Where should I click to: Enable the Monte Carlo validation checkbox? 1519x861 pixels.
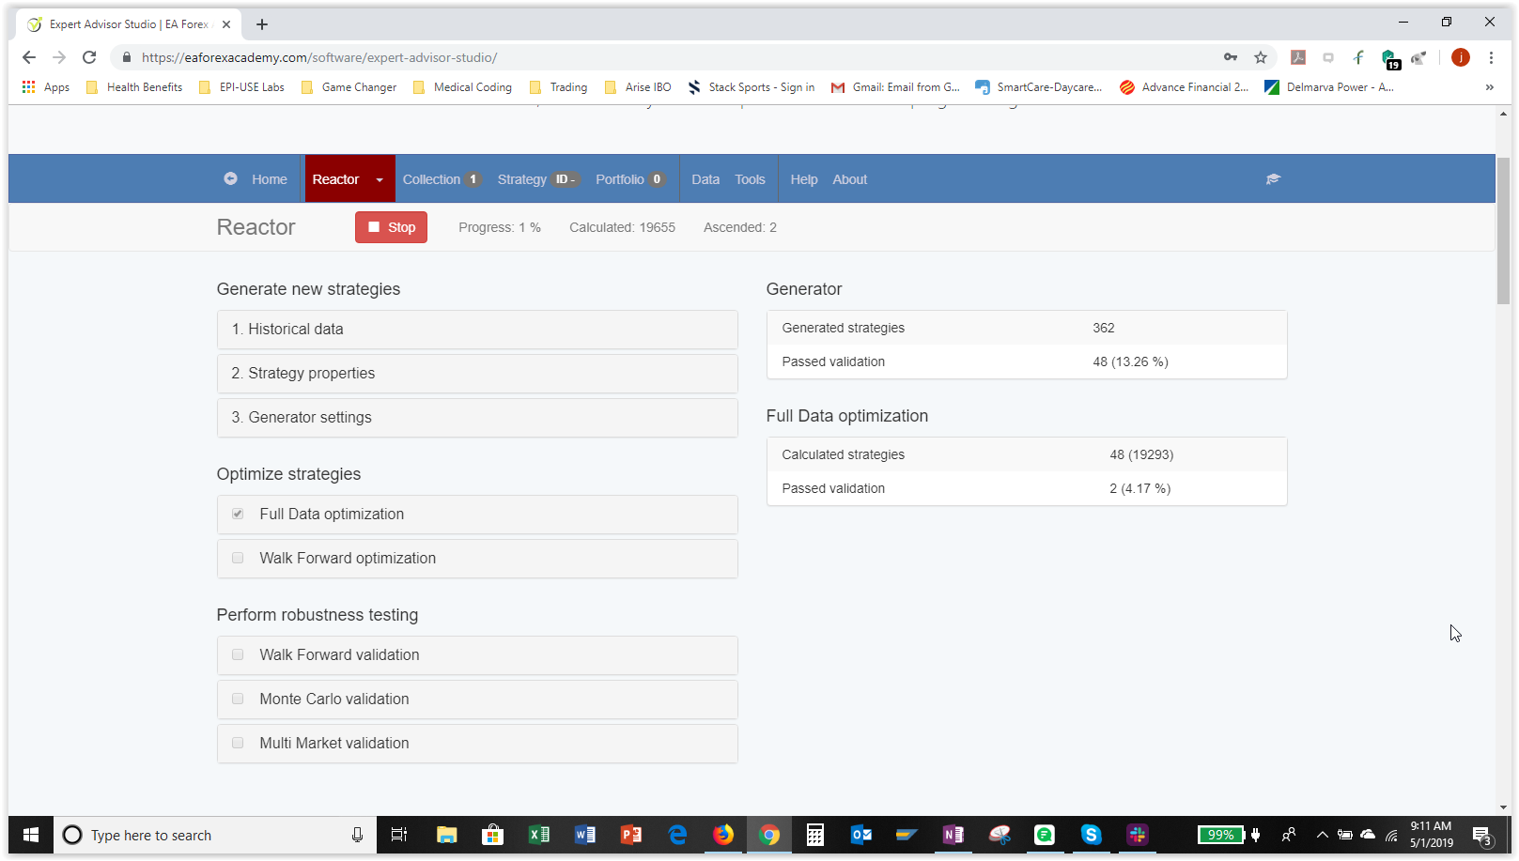click(238, 699)
